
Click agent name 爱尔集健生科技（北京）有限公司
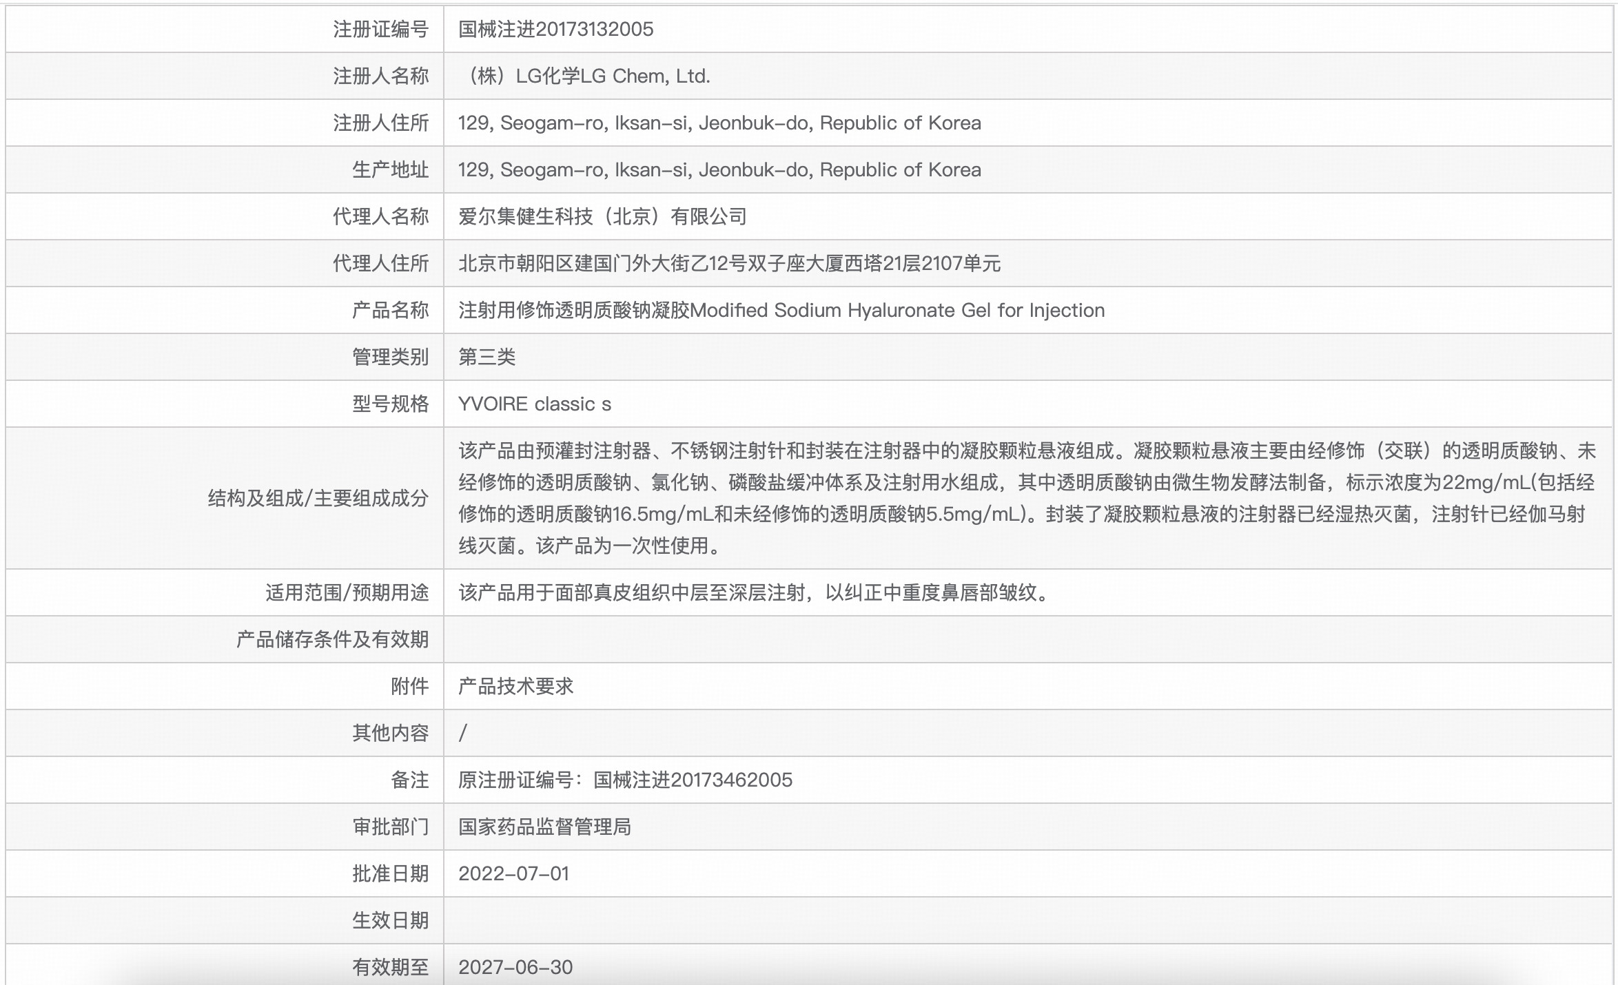(x=602, y=216)
